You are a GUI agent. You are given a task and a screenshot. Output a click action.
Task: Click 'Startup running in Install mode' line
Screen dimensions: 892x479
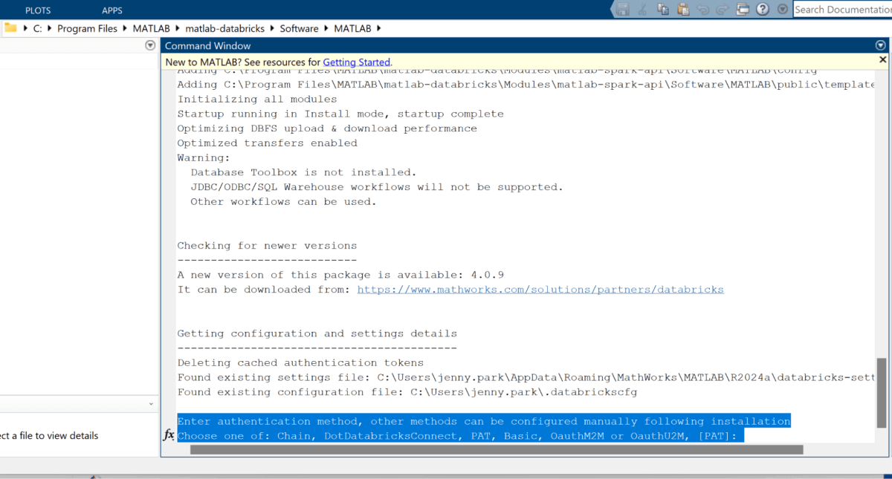[340, 114]
